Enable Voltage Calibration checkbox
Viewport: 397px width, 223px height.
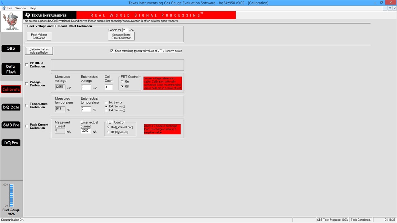coord(27,84)
